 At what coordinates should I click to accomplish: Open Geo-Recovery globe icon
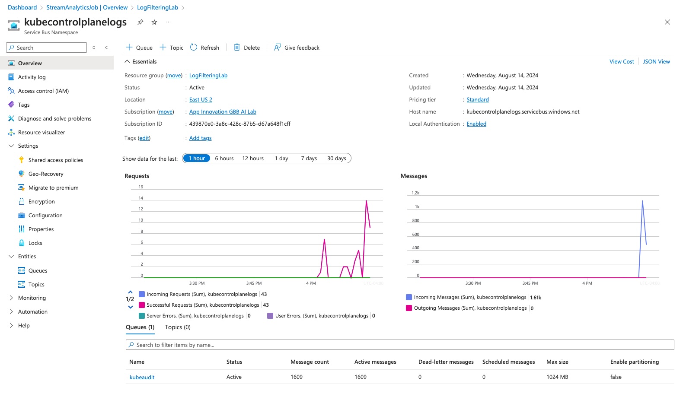coord(22,174)
